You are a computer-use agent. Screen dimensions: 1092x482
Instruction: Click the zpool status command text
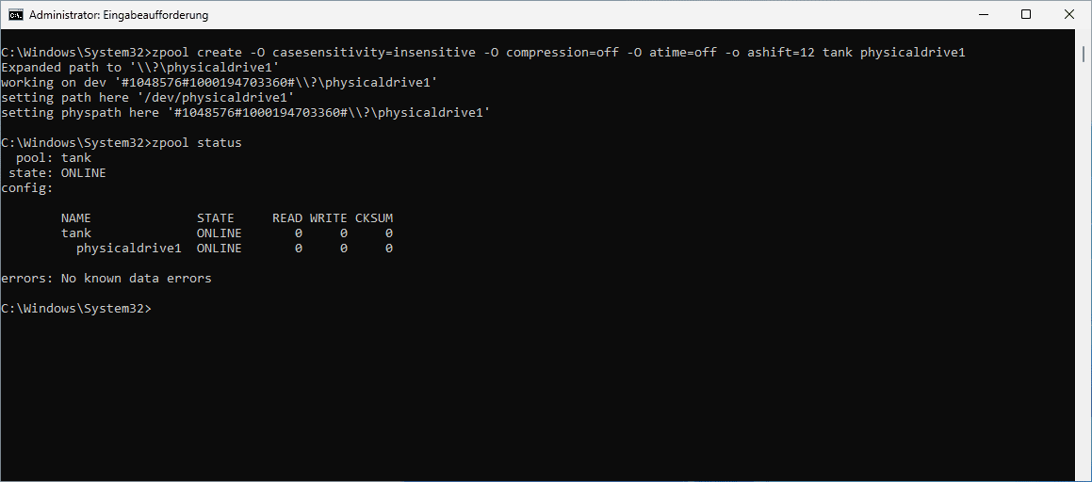coord(196,142)
